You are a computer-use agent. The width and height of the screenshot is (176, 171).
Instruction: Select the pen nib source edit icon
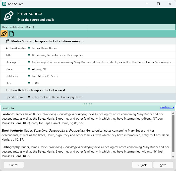click(4, 34)
